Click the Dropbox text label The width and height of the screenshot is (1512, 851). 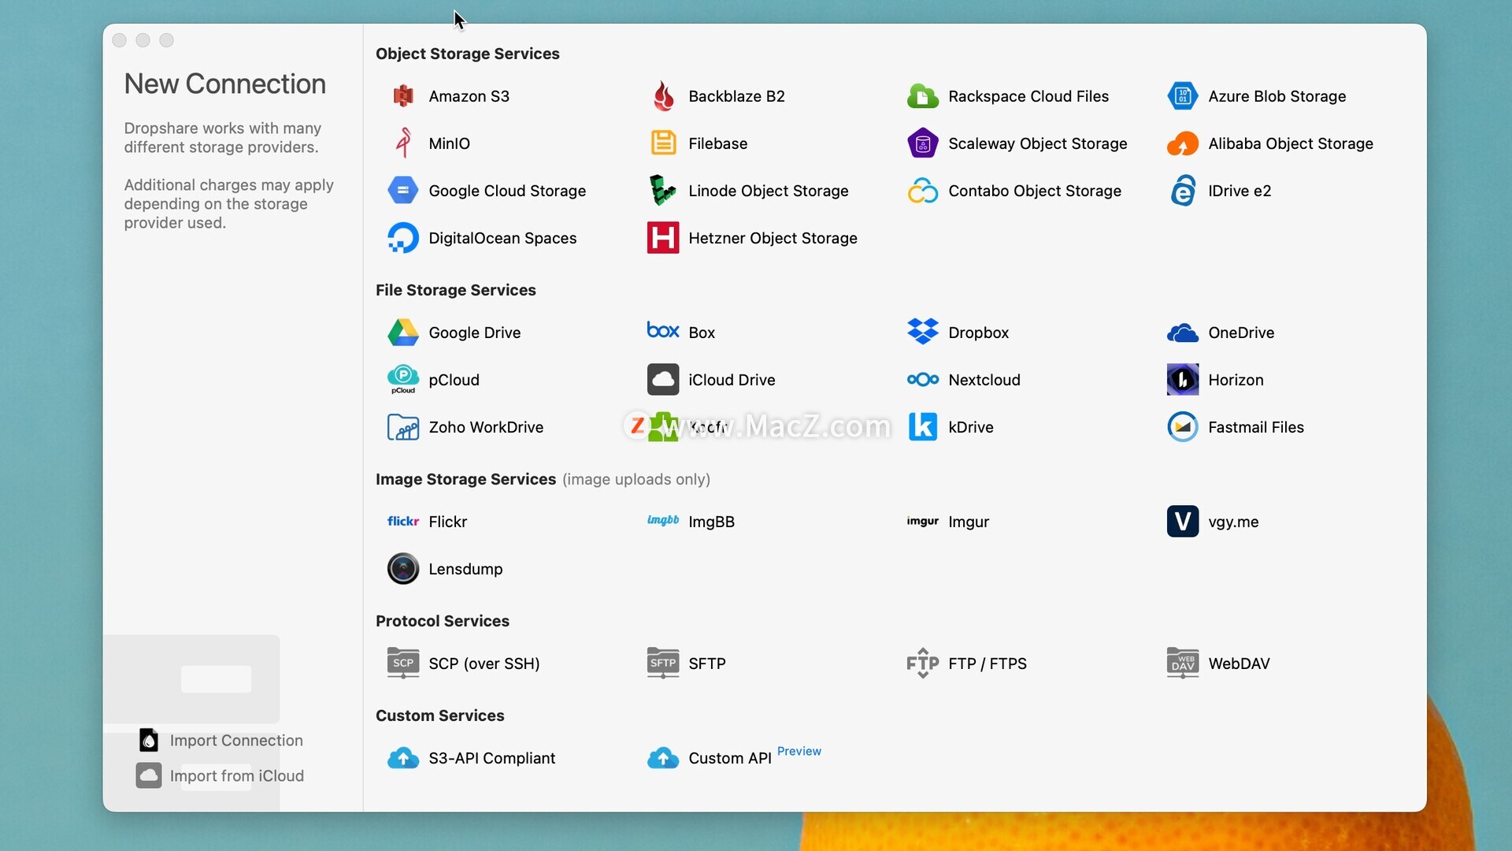click(x=979, y=333)
